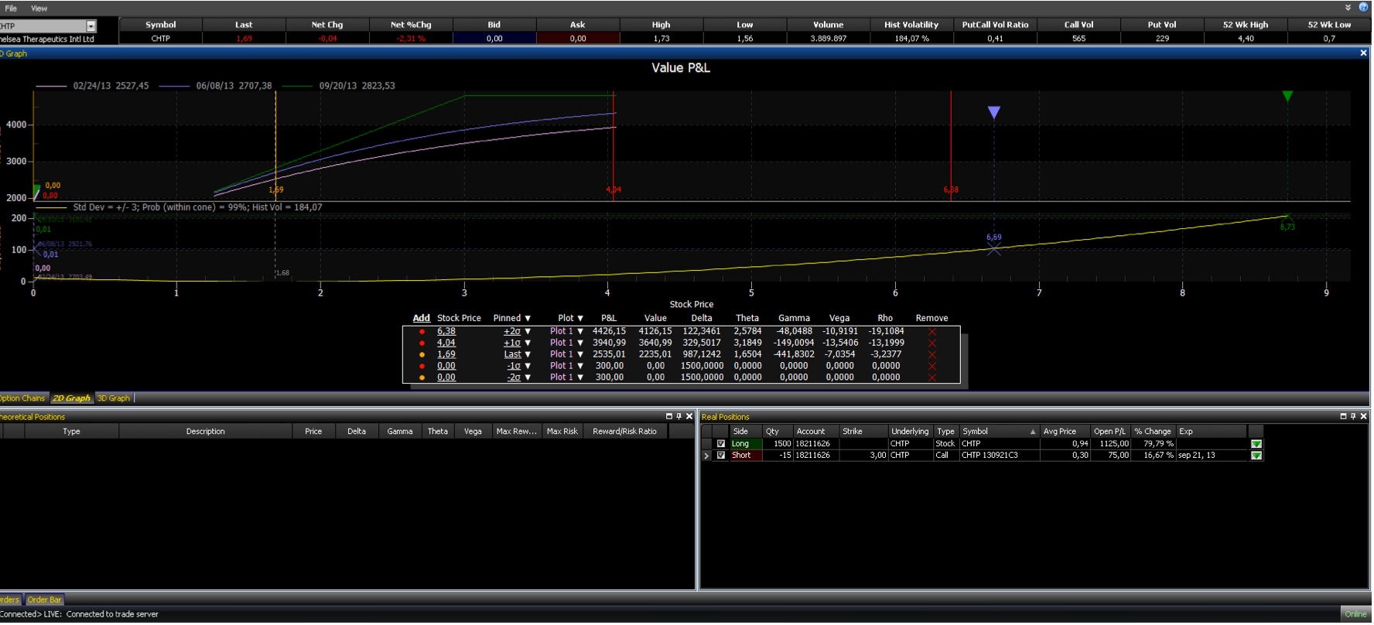Uncheck the Long CHTP stock position
The width and height of the screenshot is (1374, 625).
[721, 445]
